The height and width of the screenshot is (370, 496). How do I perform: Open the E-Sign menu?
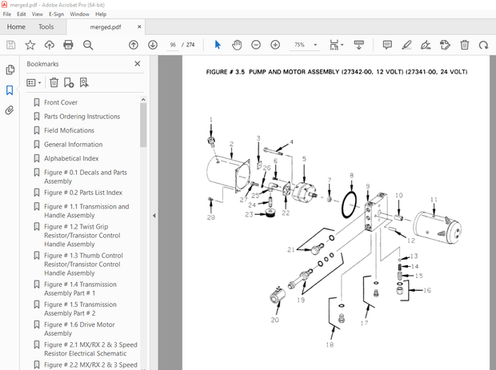click(x=56, y=14)
